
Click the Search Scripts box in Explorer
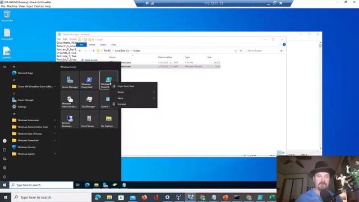265,50
